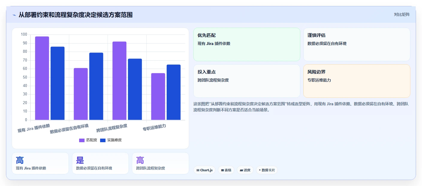Click the 对比矩阵 label in header
This screenshot has width=422, height=186.
[402, 14]
